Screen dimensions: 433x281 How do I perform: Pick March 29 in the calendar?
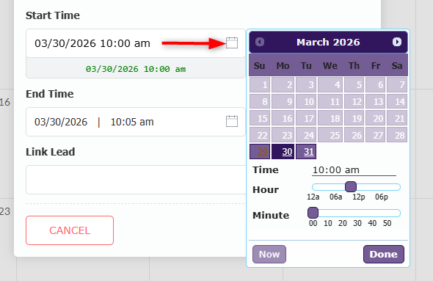(x=260, y=152)
